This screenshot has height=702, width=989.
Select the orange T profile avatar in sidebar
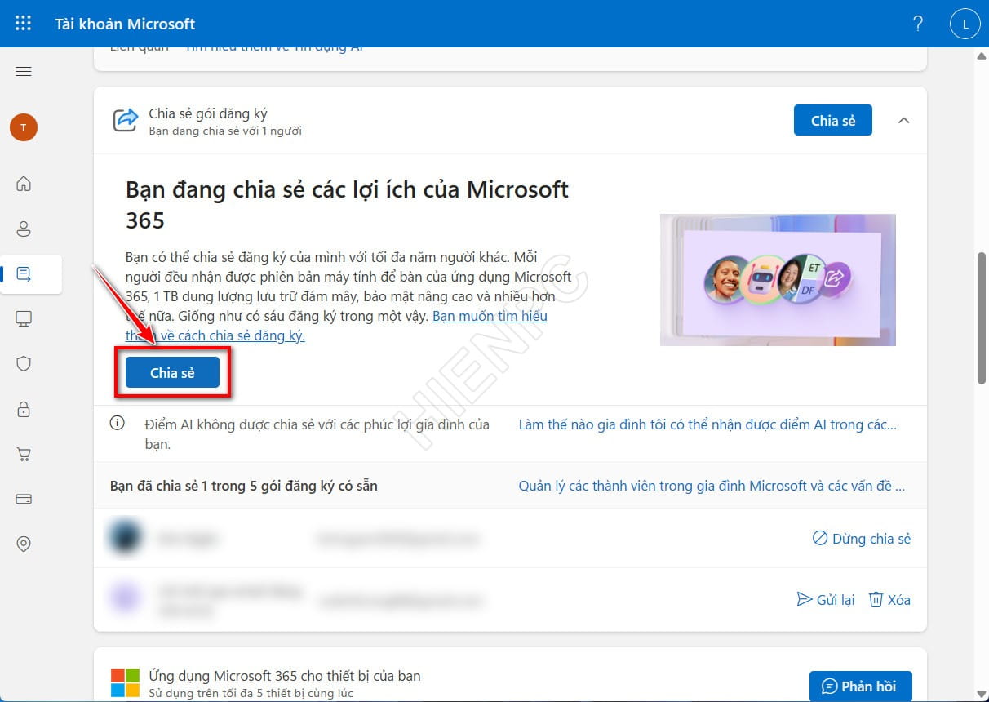[24, 127]
